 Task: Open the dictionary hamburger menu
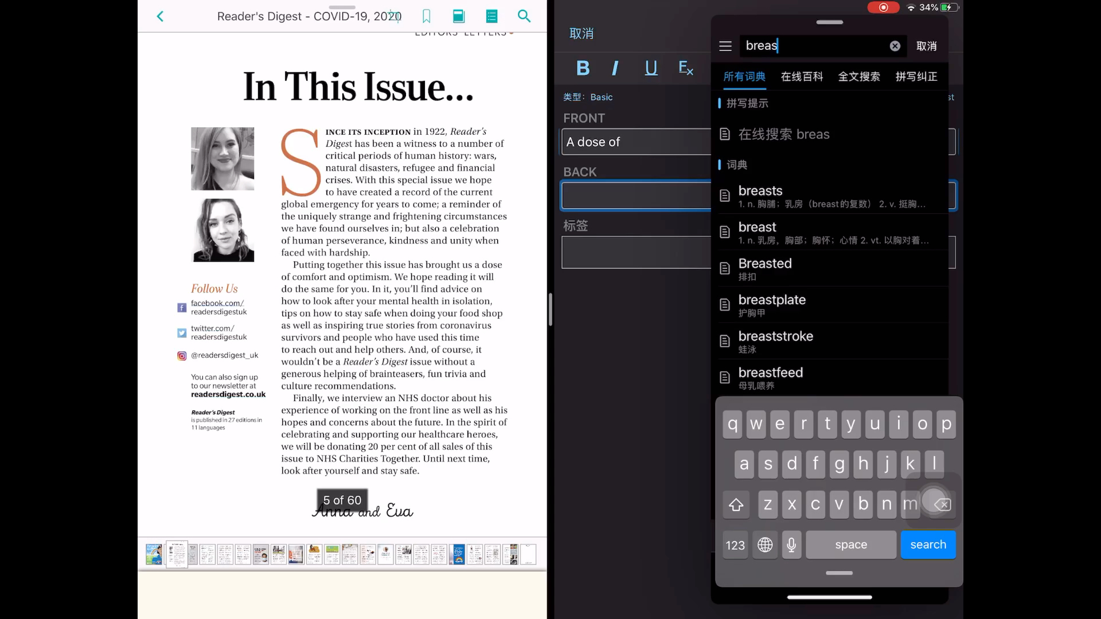point(725,46)
